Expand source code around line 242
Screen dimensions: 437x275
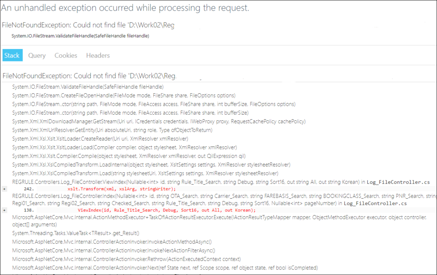[4, 189]
